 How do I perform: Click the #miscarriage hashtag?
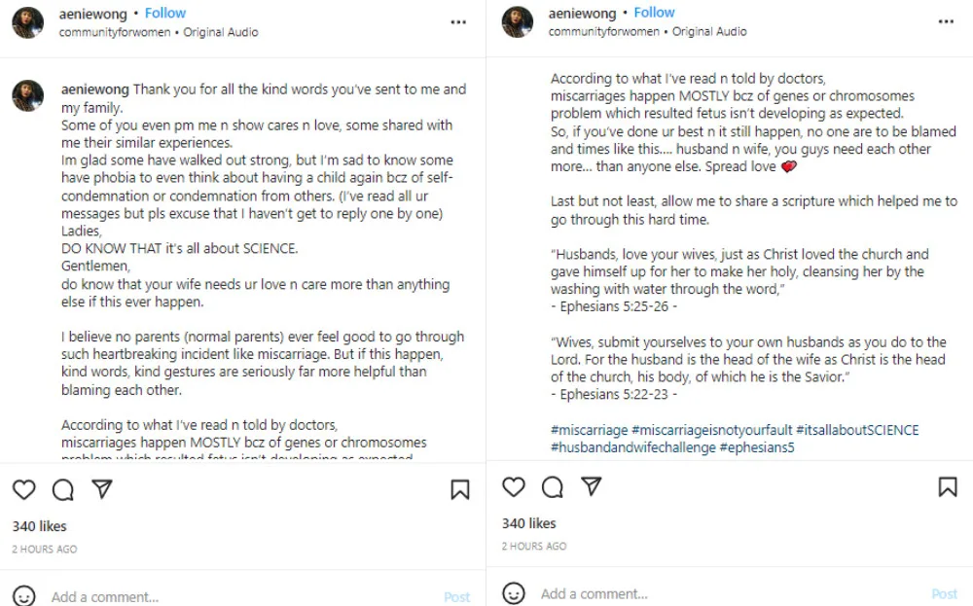589,430
